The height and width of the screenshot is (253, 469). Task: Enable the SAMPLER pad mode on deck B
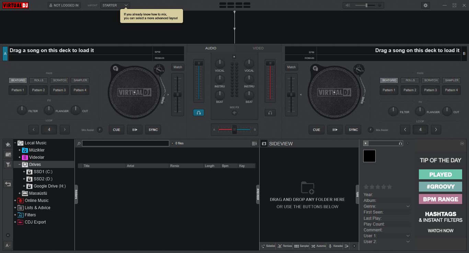(x=452, y=80)
